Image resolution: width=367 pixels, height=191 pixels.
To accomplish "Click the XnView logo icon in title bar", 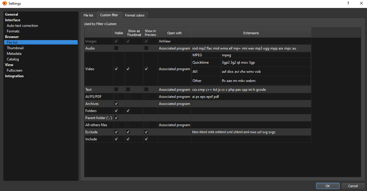I will click(4, 4).
